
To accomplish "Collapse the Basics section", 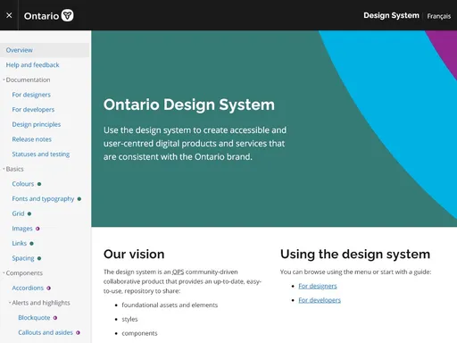I will [x=14, y=169].
